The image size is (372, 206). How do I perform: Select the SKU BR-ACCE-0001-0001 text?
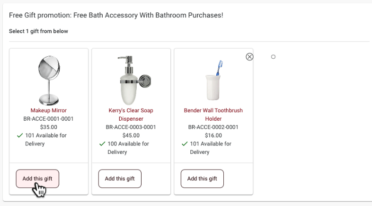click(x=48, y=119)
